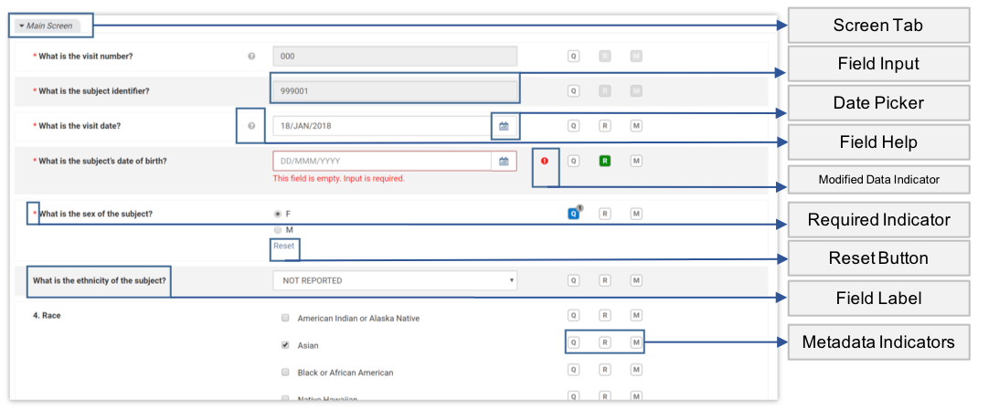Click R indicator on Asian row
The height and width of the screenshot is (420, 999).
(x=605, y=343)
